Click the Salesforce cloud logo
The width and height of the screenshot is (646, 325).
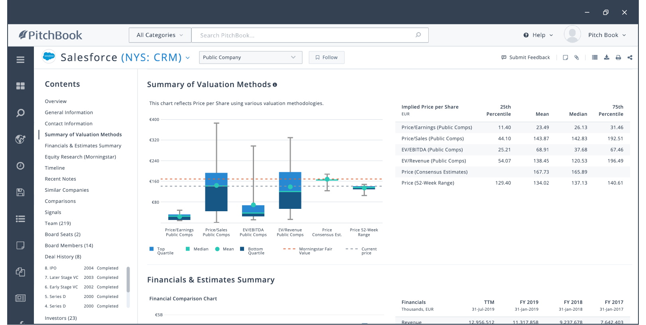[x=49, y=56]
